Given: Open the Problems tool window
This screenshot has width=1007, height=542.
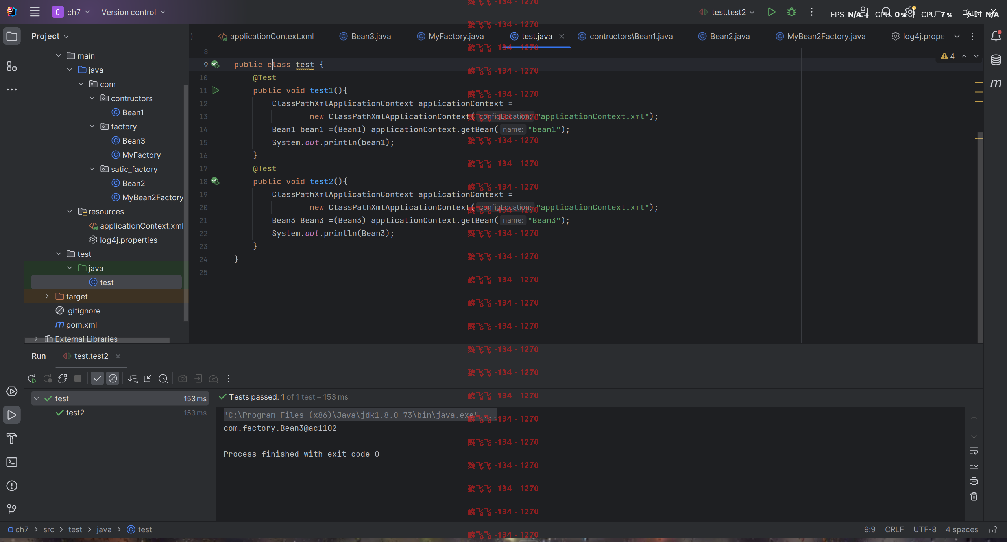Looking at the screenshot, I should click(12, 486).
